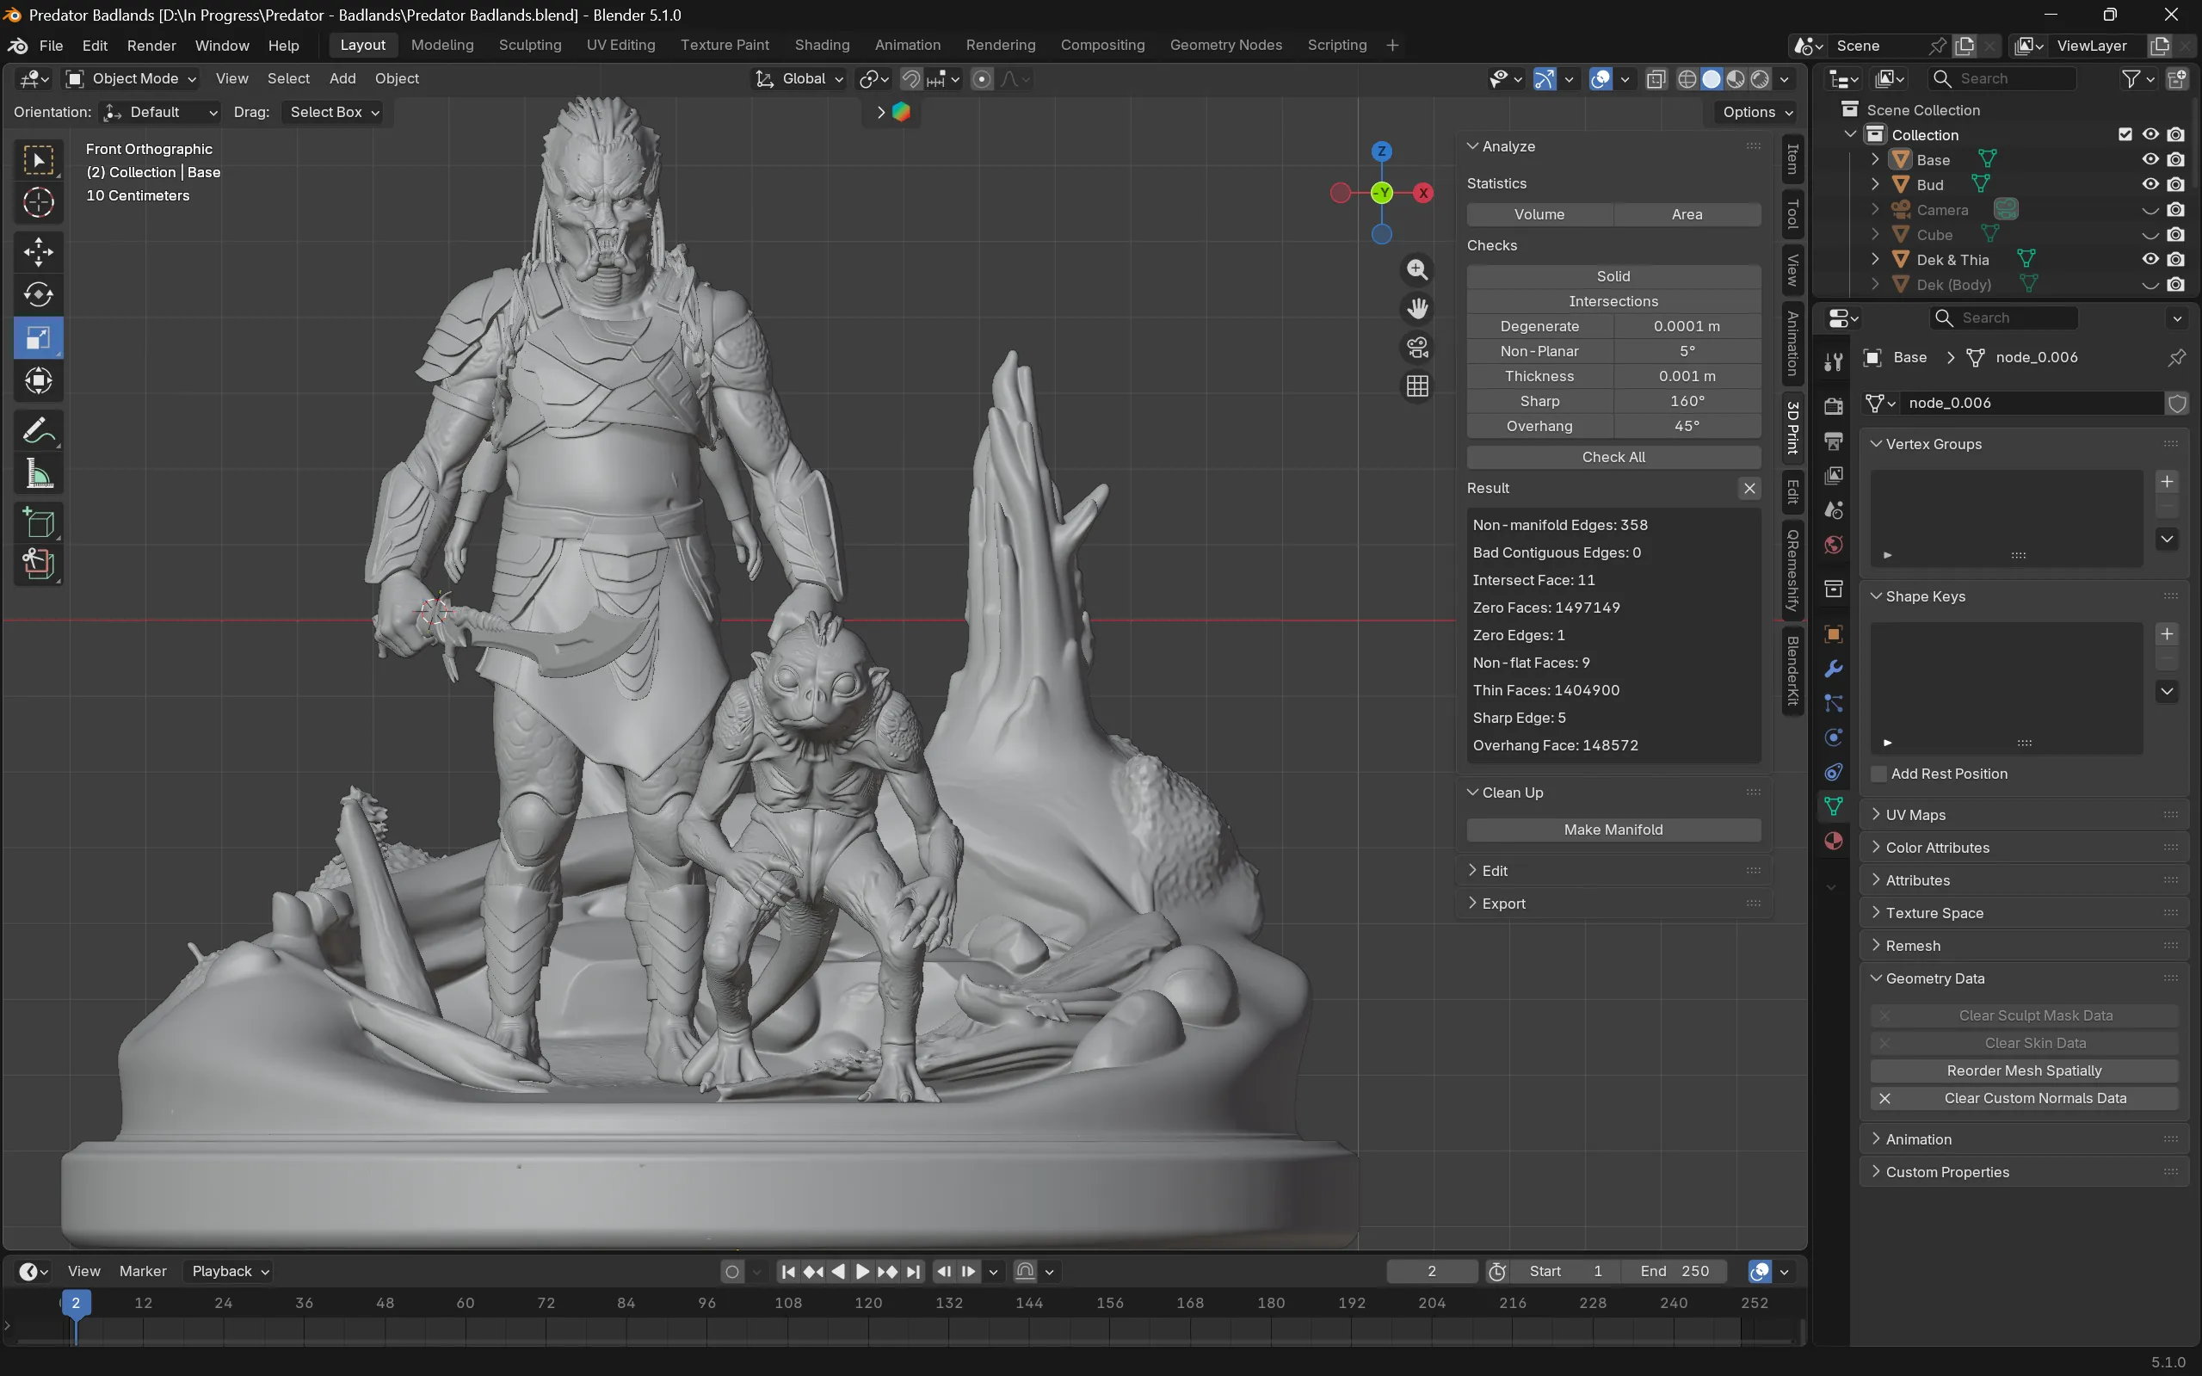Viewport: 2202px width, 1376px height.
Task: Click the Overhang angle 45° field
Action: point(1687,426)
